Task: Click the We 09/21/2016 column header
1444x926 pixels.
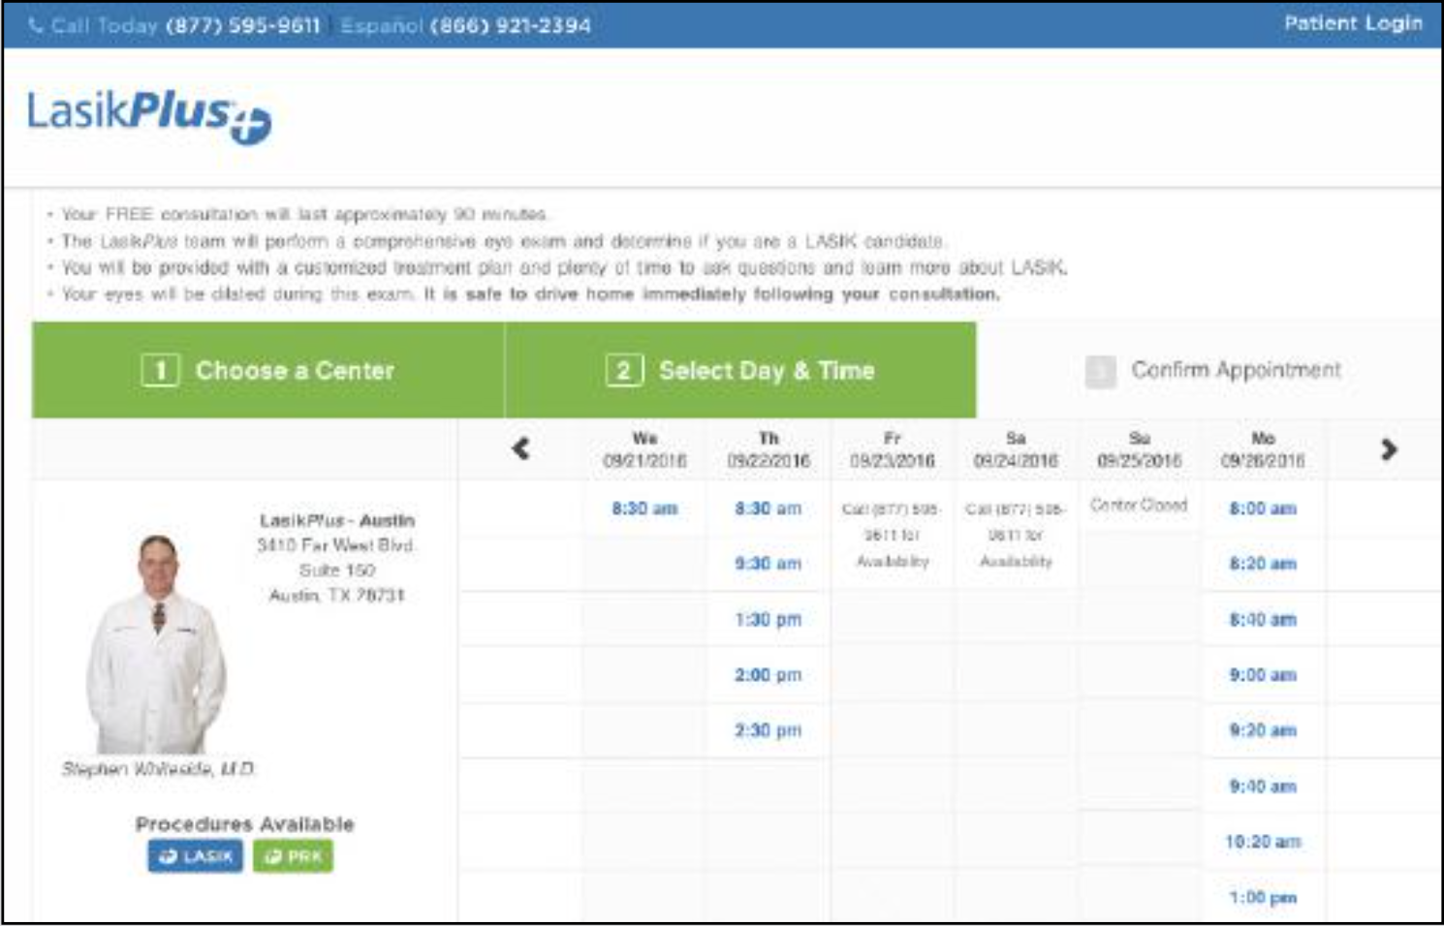Action: pos(644,449)
